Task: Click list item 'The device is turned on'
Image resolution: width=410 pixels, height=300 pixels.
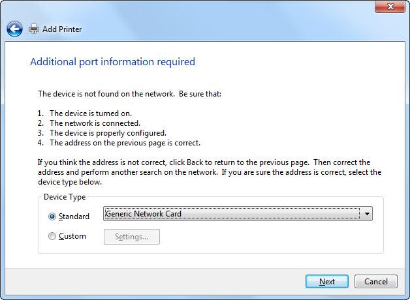Action: click(91, 113)
